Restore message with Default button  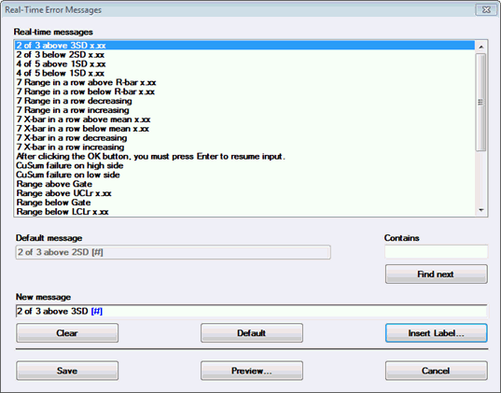[x=252, y=333]
